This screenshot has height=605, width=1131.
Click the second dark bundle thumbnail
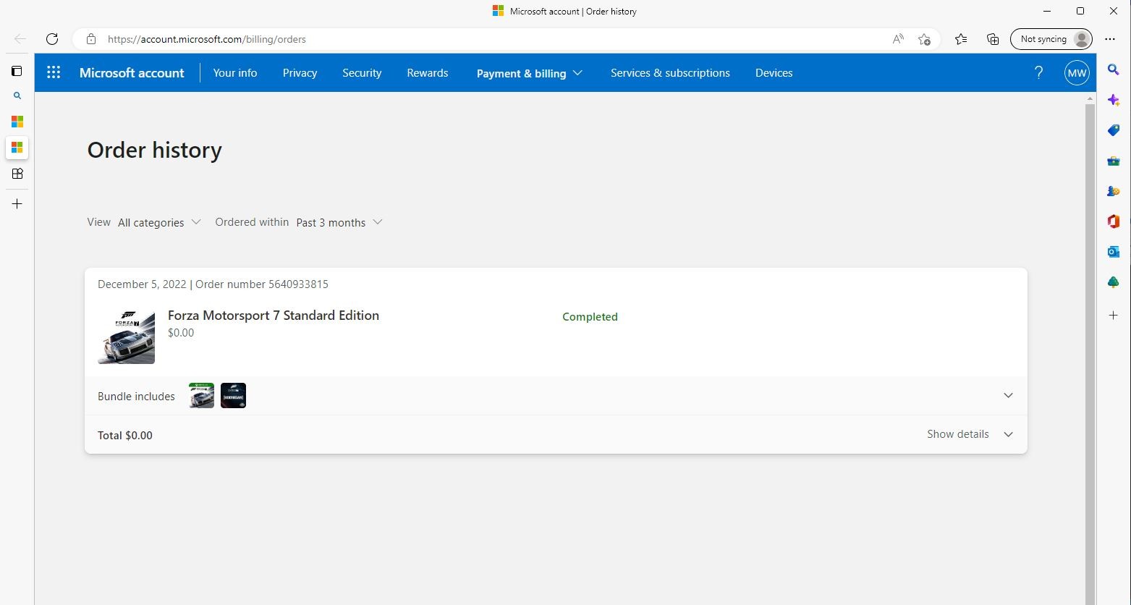pyautogui.click(x=233, y=396)
